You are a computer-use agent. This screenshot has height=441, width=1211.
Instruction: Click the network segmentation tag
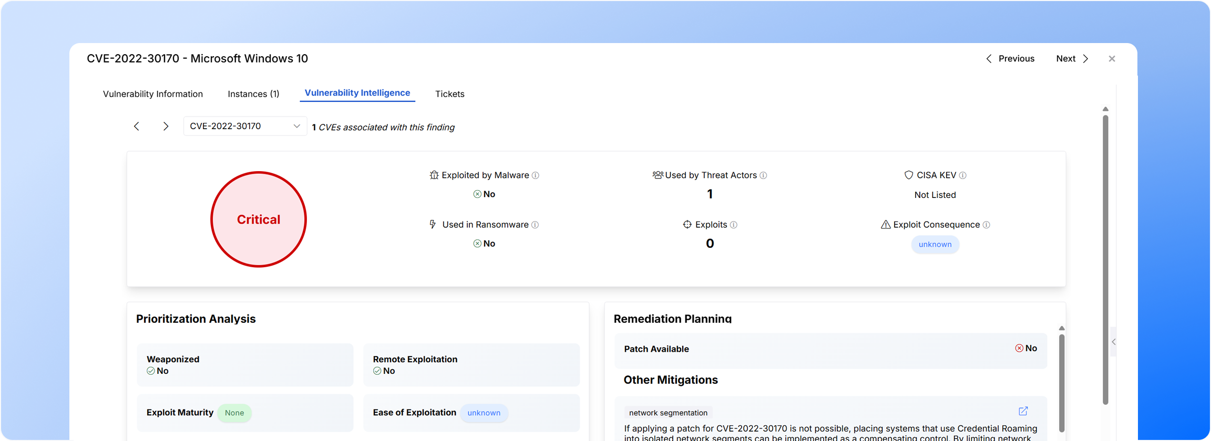(x=668, y=413)
